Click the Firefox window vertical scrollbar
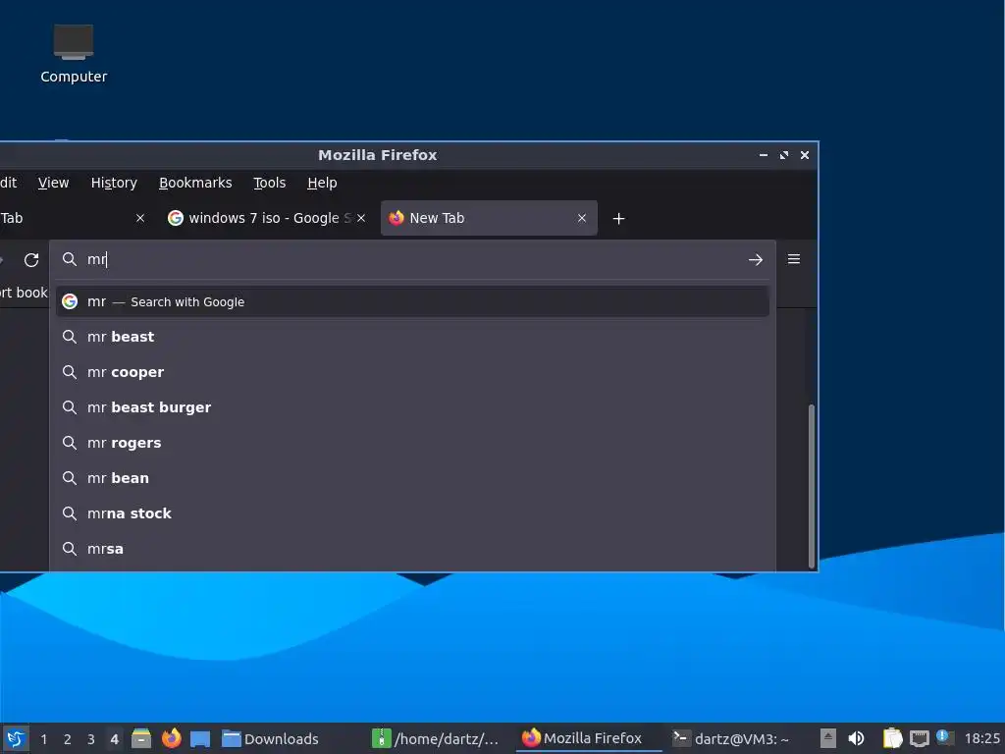Viewport: 1005px width, 754px height. coord(812,485)
